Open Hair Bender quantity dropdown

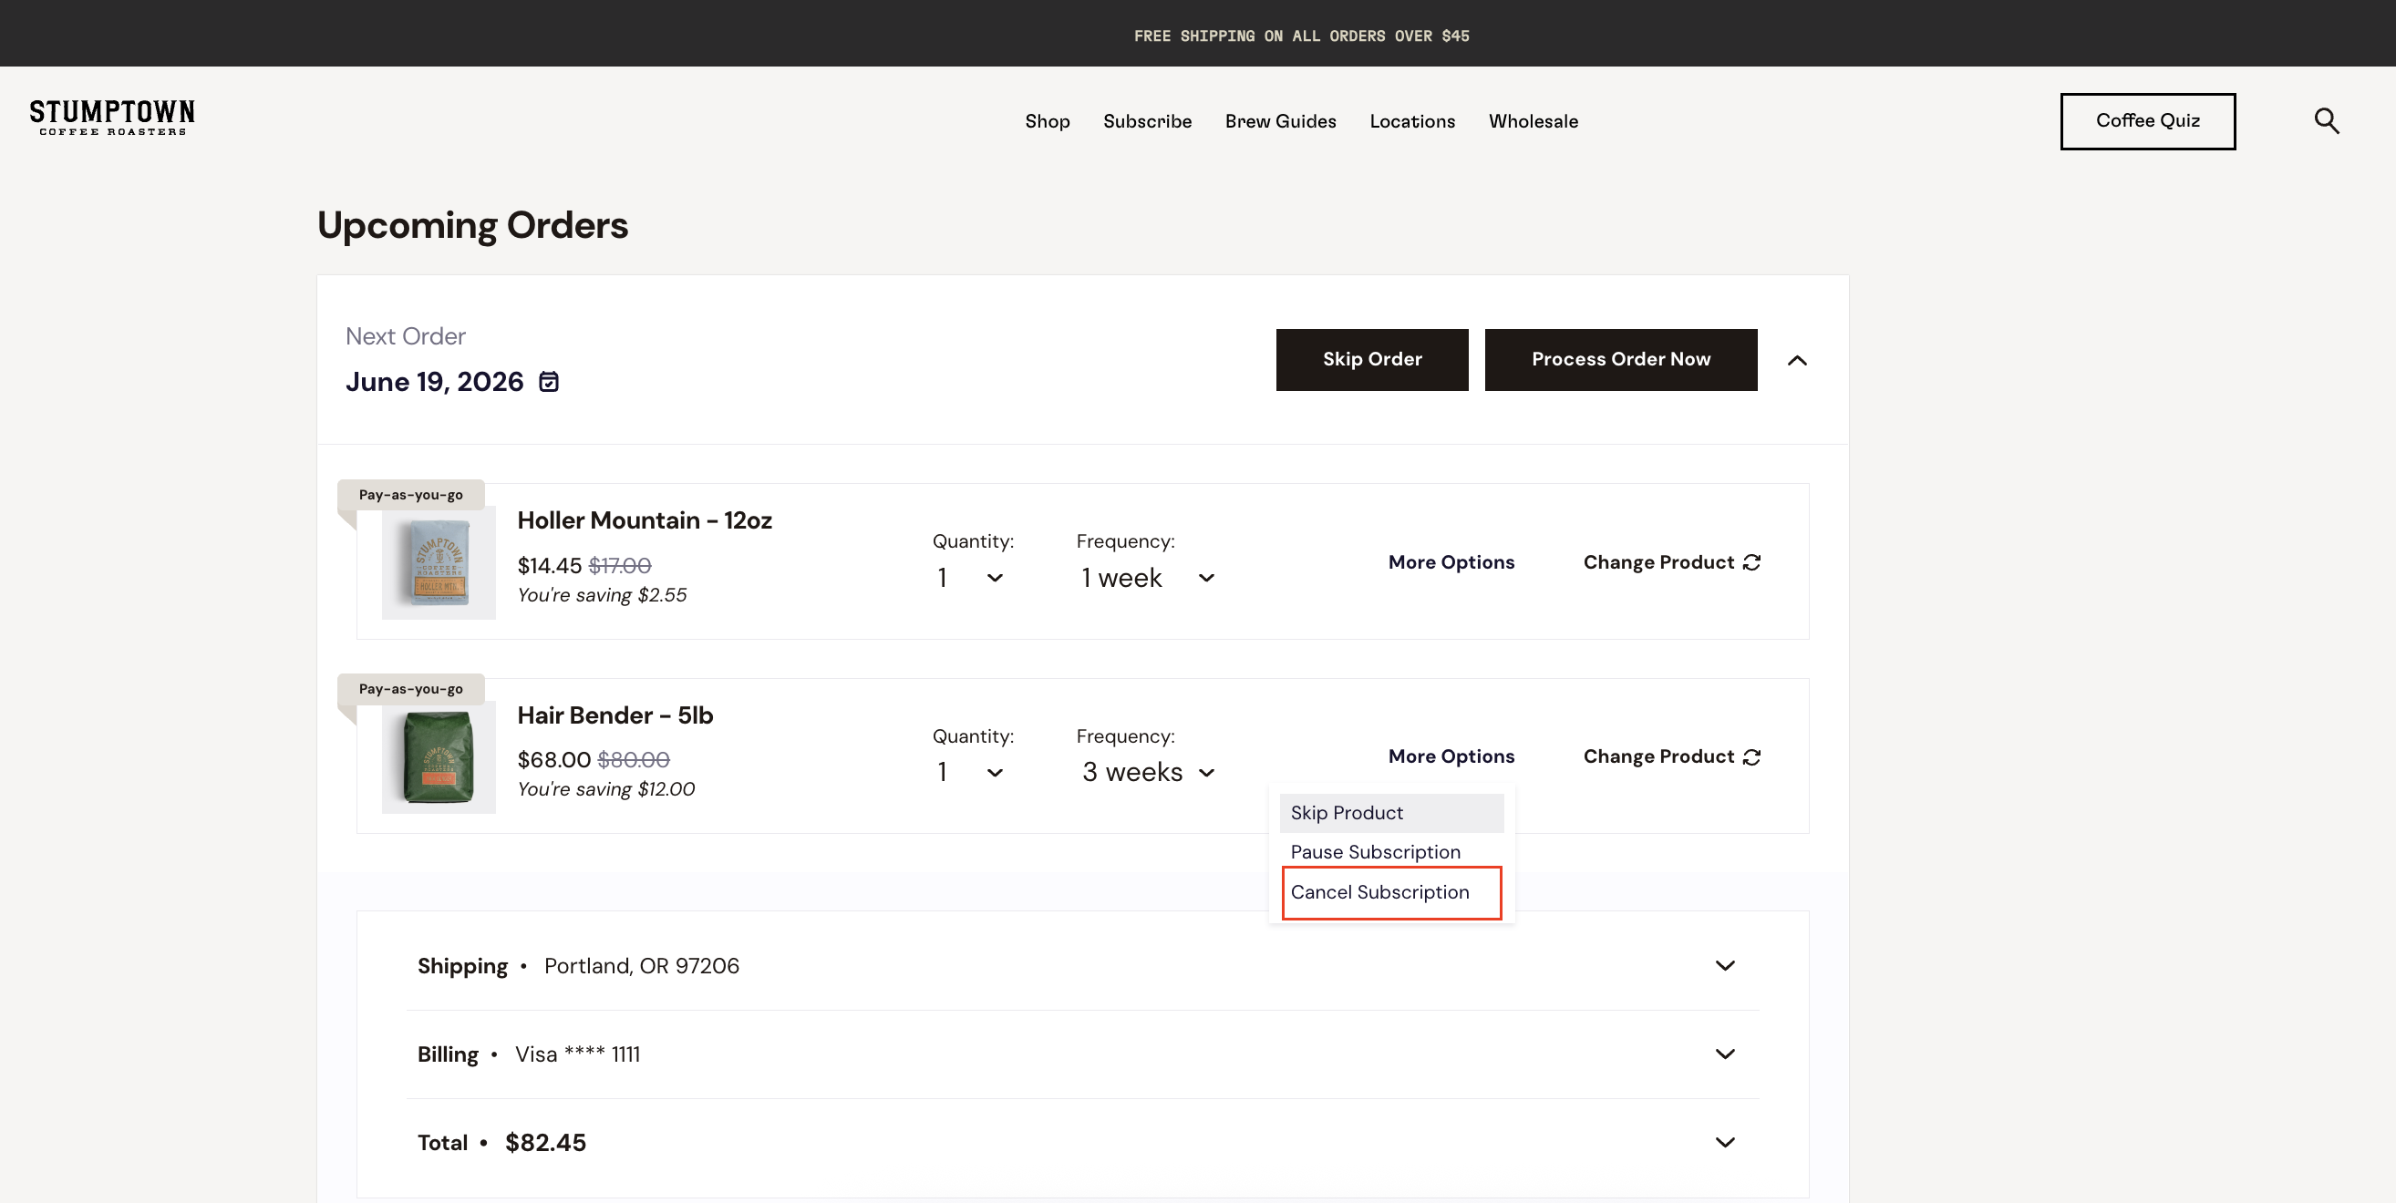pyautogui.click(x=970, y=773)
